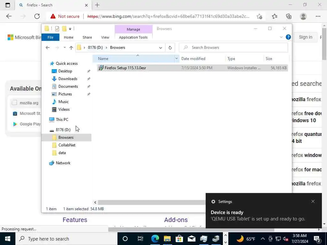The image size is (327, 245).
Task: Go up one folder level
Action: (71, 48)
